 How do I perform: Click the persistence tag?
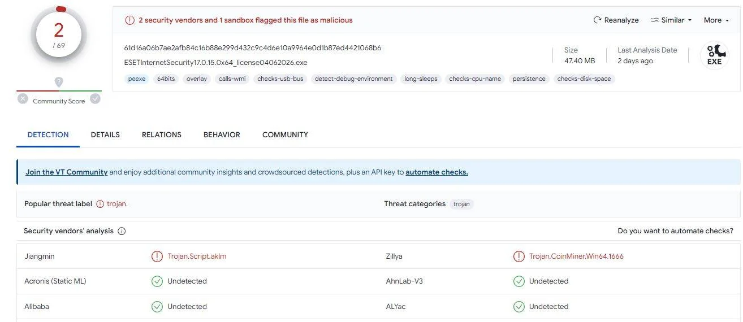click(529, 79)
